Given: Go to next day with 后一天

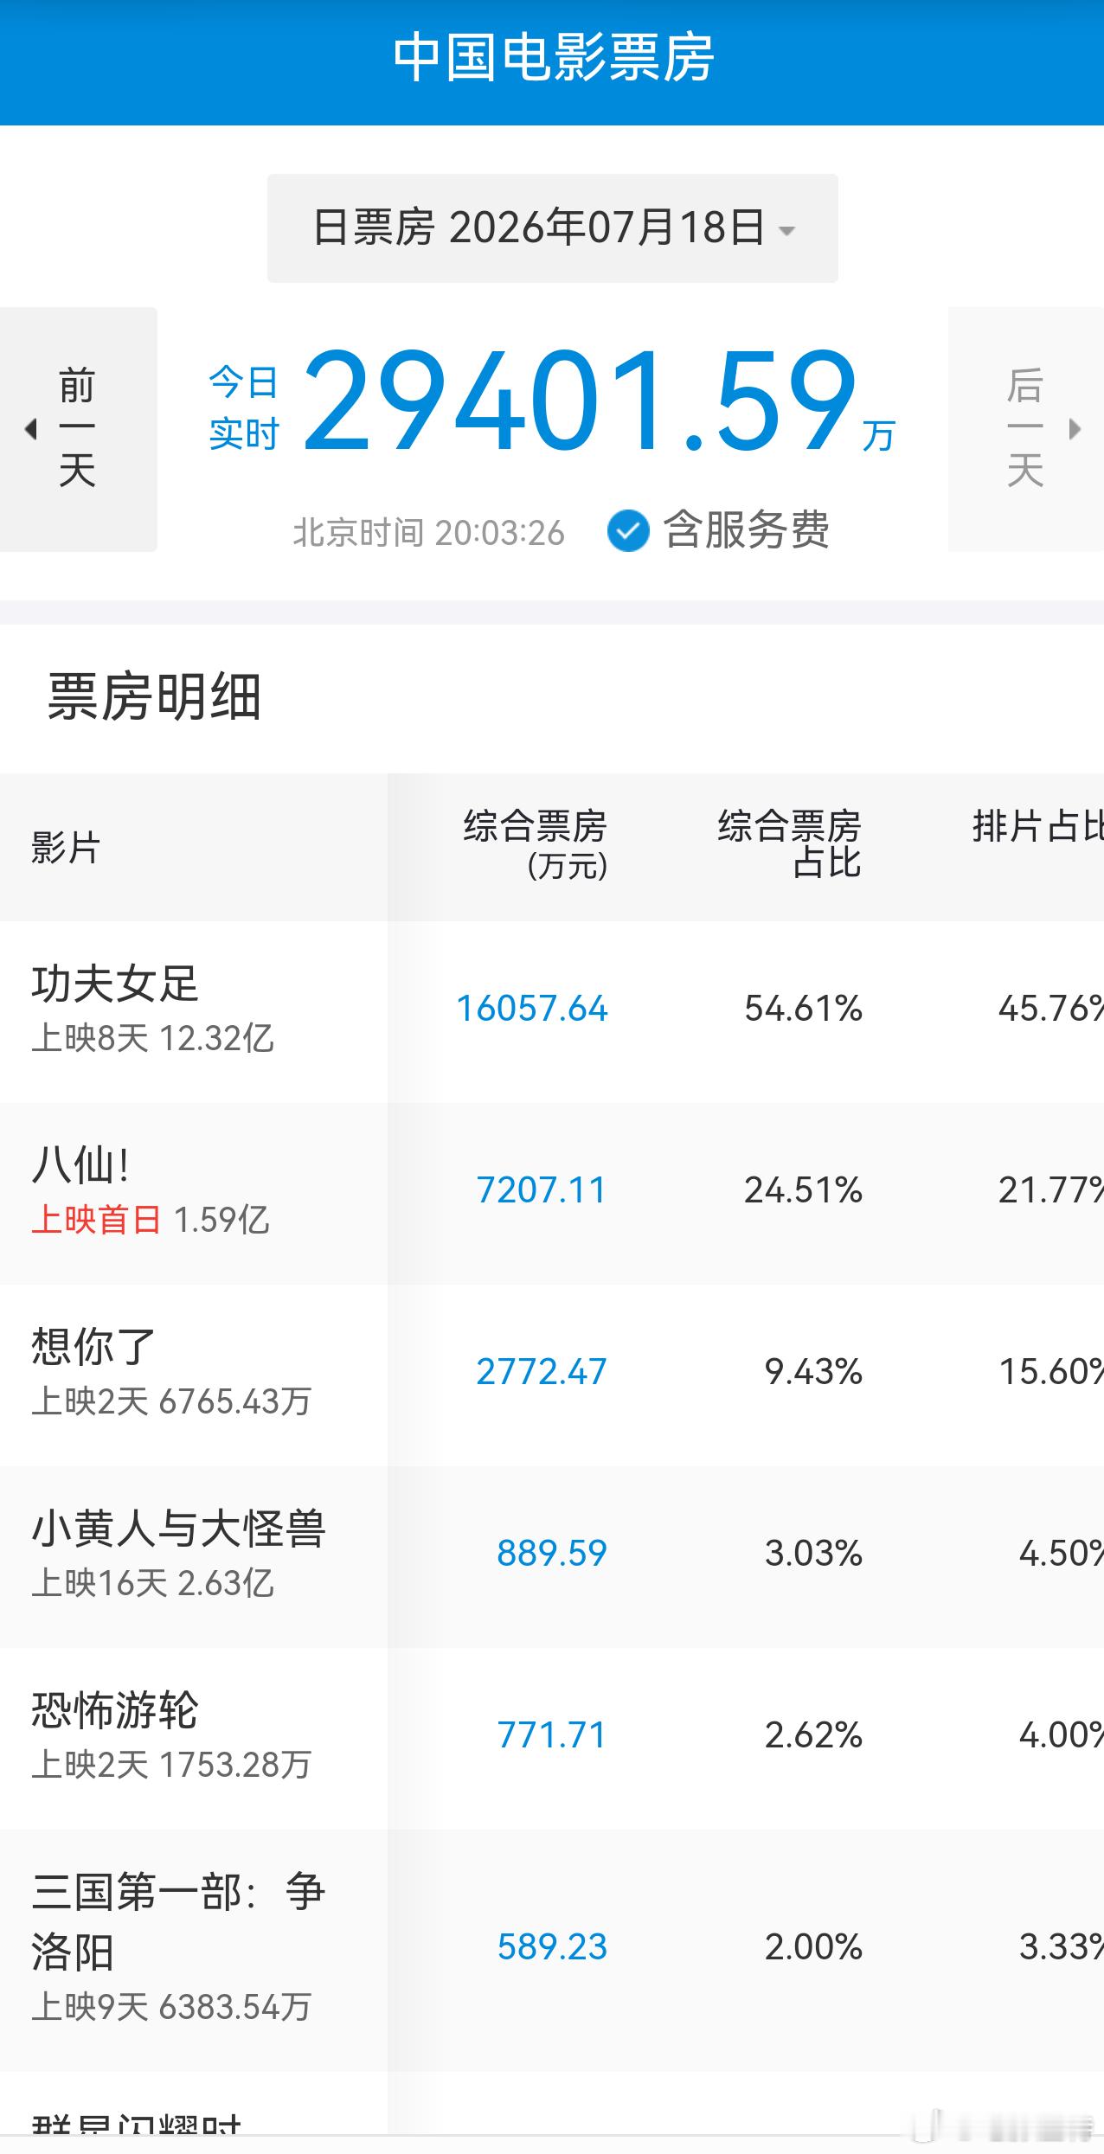Looking at the screenshot, I should (x=1026, y=429).
